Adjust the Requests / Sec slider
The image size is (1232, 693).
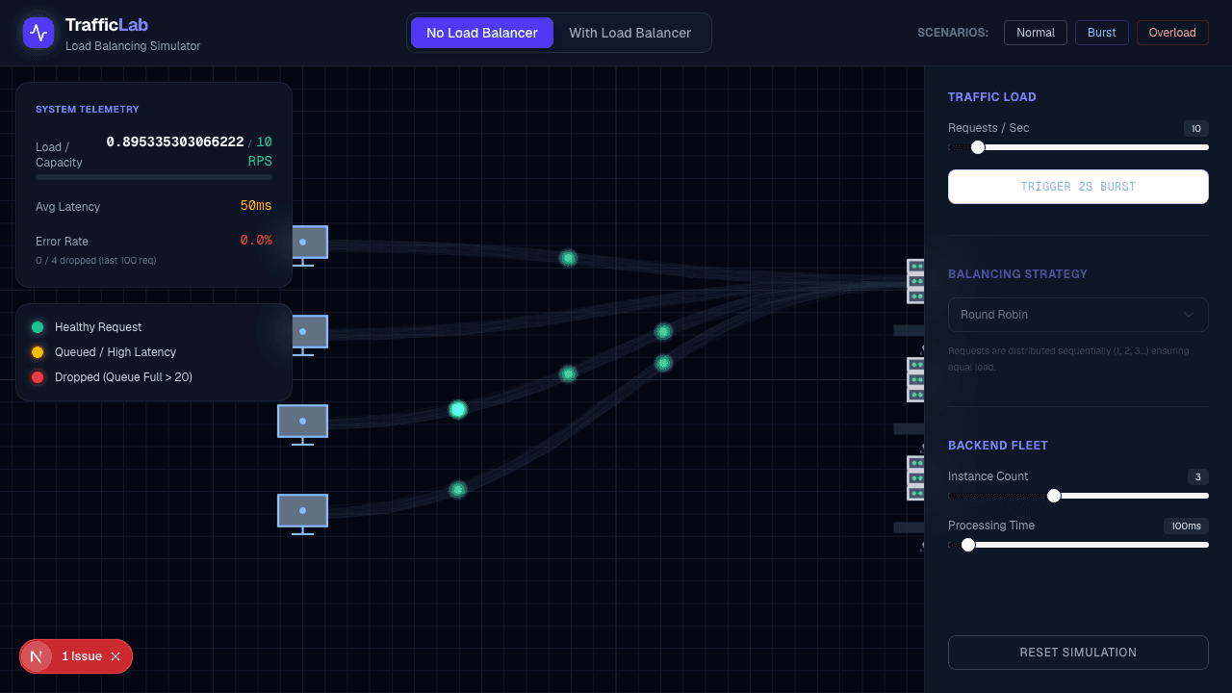coord(1078,147)
